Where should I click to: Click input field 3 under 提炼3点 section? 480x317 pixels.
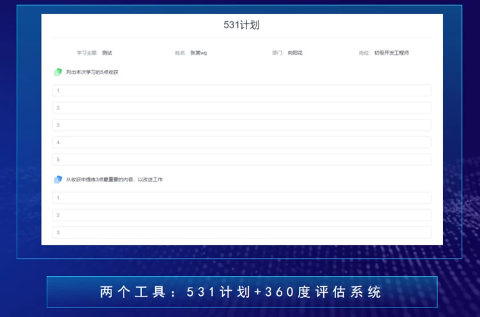coord(241,233)
